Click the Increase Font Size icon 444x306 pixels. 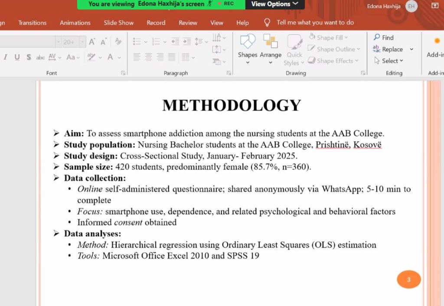pos(92,42)
